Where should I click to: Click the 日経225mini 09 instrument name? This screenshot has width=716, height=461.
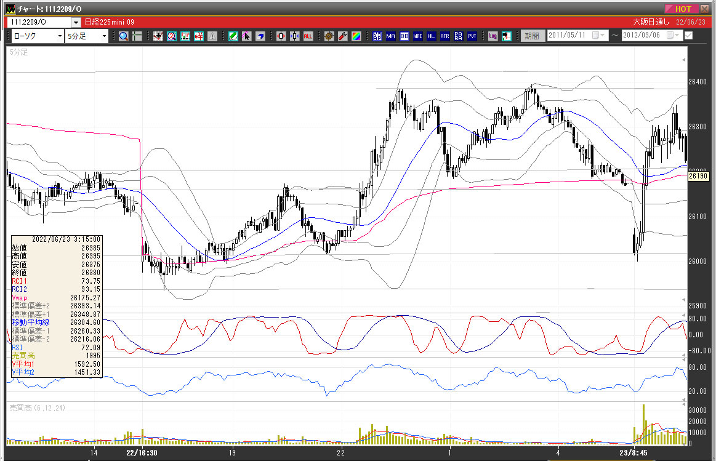[110, 22]
